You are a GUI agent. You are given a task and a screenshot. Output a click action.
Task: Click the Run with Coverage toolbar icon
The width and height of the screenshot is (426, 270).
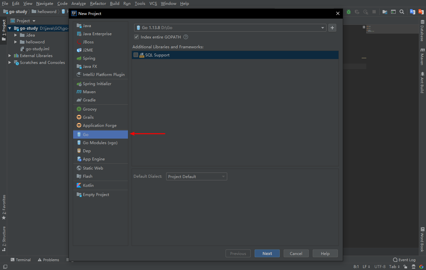point(357,12)
